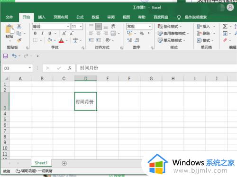The height and width of the screenshot is (177, 237).
Task: Open the underline style arrow
Action: pyautogui.click(x=55, y=33)
